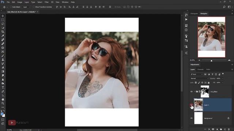The height and width of the screenshot is (131, 234).
Task: Click the Ink_Effect group mask thumbnail
Action: 205,91
